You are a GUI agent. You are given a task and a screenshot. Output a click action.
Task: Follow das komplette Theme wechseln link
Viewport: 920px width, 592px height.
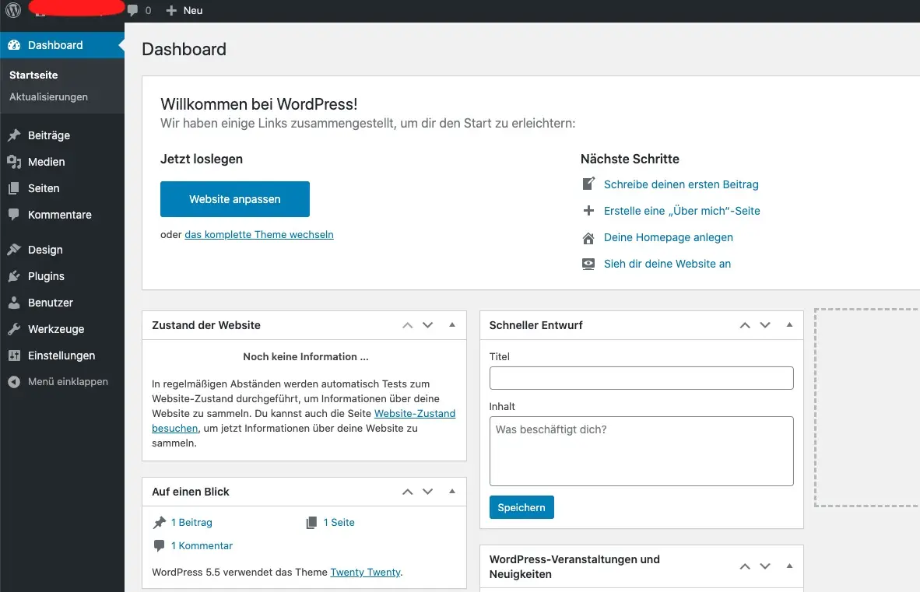pos(258,234)
